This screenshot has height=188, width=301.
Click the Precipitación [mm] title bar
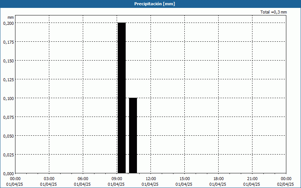click(150, 4)
